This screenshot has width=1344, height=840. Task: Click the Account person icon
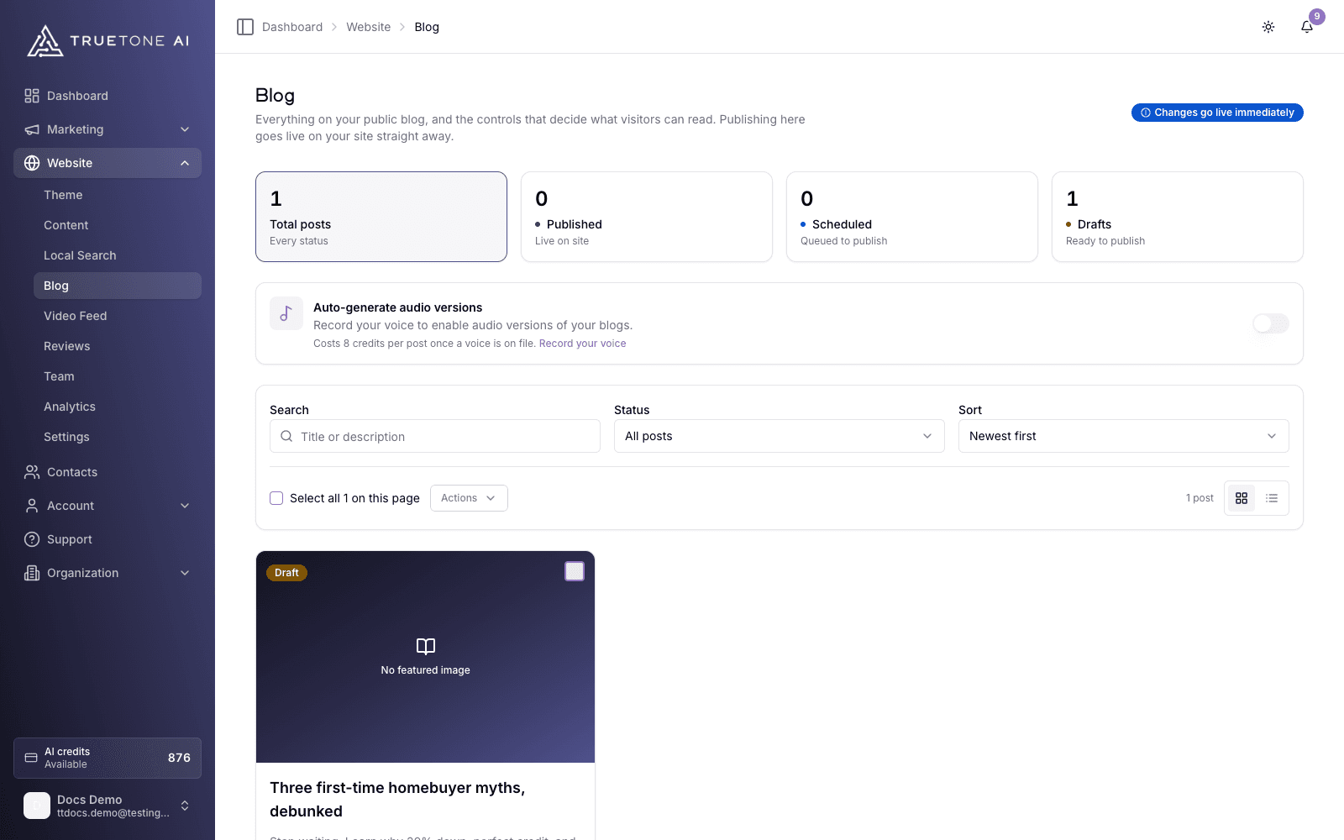click(32, 506)
